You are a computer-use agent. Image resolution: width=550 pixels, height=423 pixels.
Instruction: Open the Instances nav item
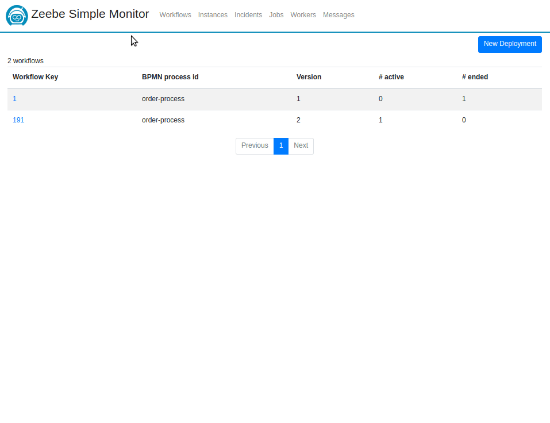pos(213,15)
